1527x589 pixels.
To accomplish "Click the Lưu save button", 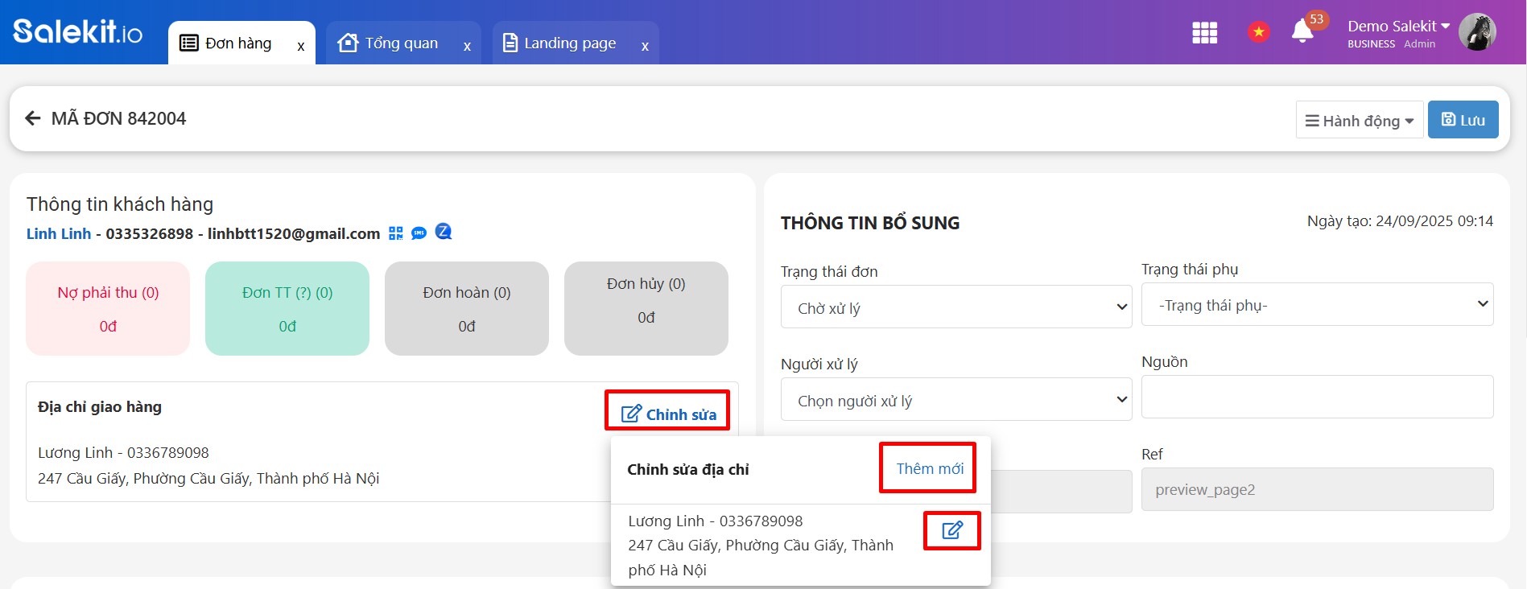I will [1463, 120].
